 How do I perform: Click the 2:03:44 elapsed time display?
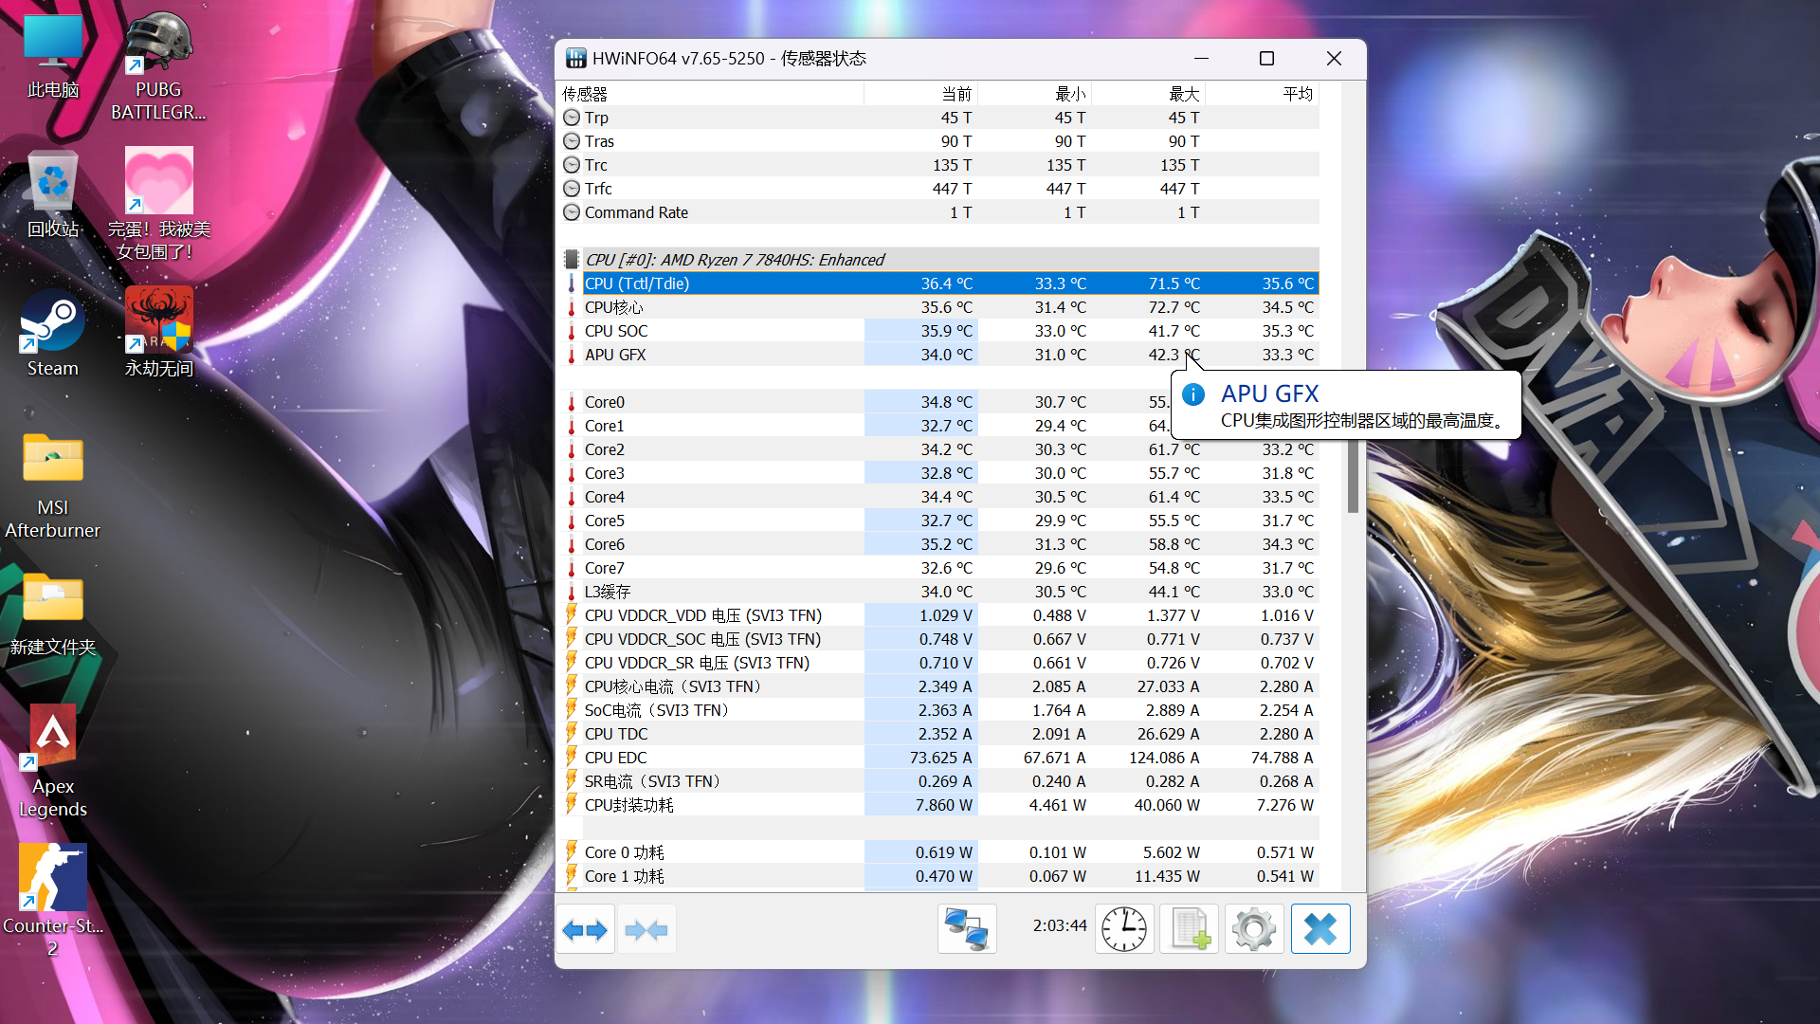(x=1060, y=925)
